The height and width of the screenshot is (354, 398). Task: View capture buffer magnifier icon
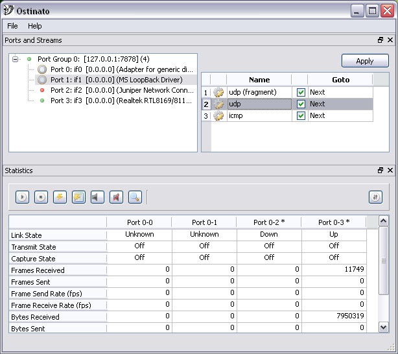(x=135, y=197)
